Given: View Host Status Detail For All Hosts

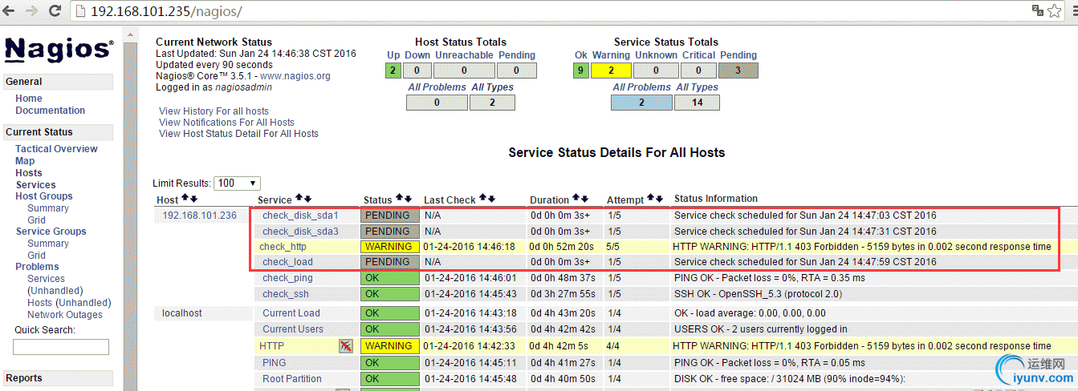Looking at the screenshot, I should [238, 134].
